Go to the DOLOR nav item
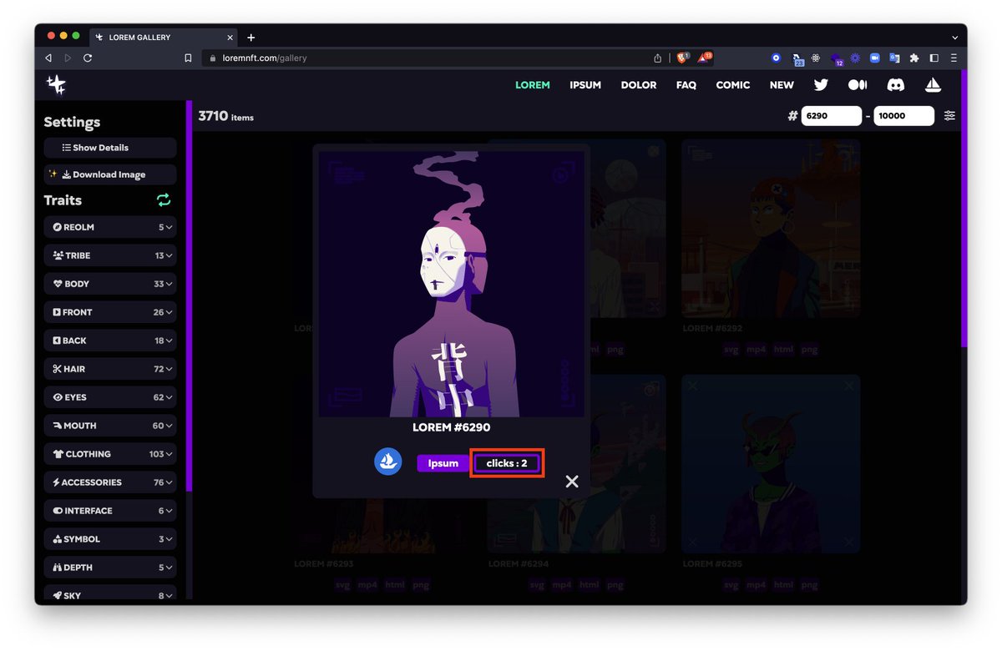The height and width of the screenshot is (651, 1002). (x=639, y=85)
